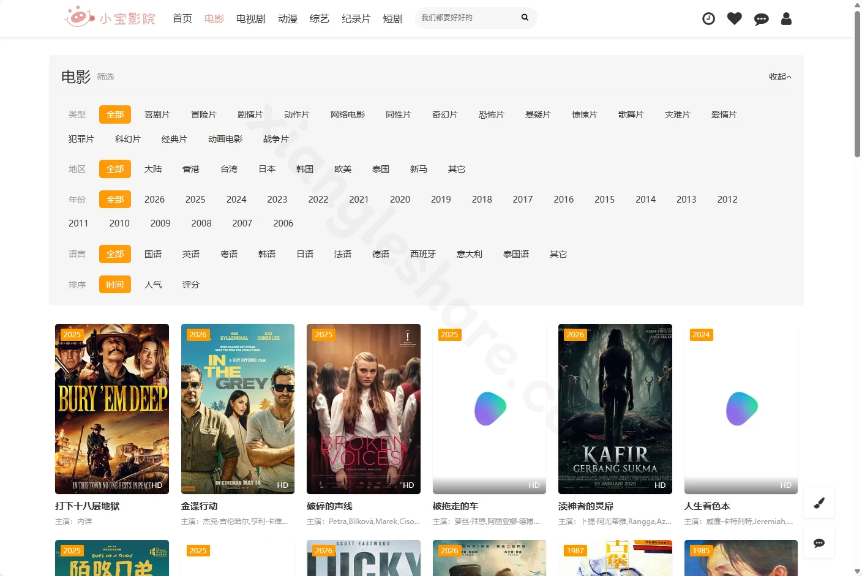The image size is (862, 576).
Task: Open the Bury 'Em Deep poster
Action: pyautogui.click(x=112, y=409)
